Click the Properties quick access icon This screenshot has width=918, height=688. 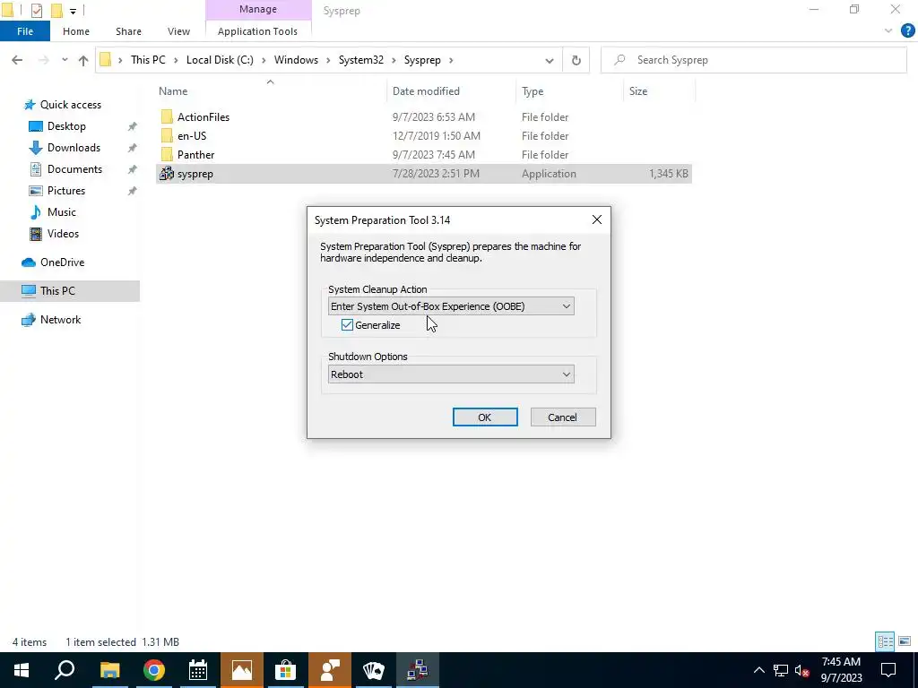pyautogui.click(x=36, y=10)
